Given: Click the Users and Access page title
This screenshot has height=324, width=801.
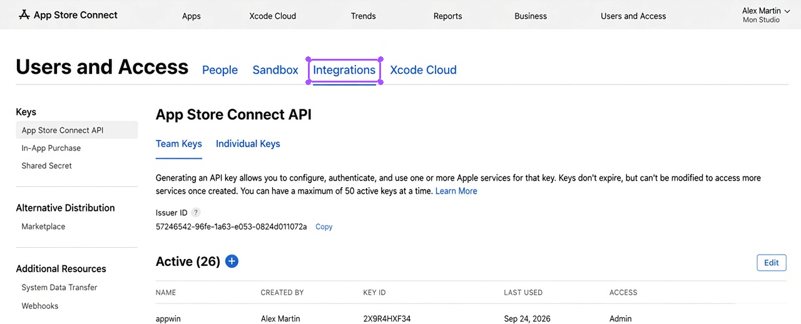Looking at the screenshot, I should [x=102, y=67].
